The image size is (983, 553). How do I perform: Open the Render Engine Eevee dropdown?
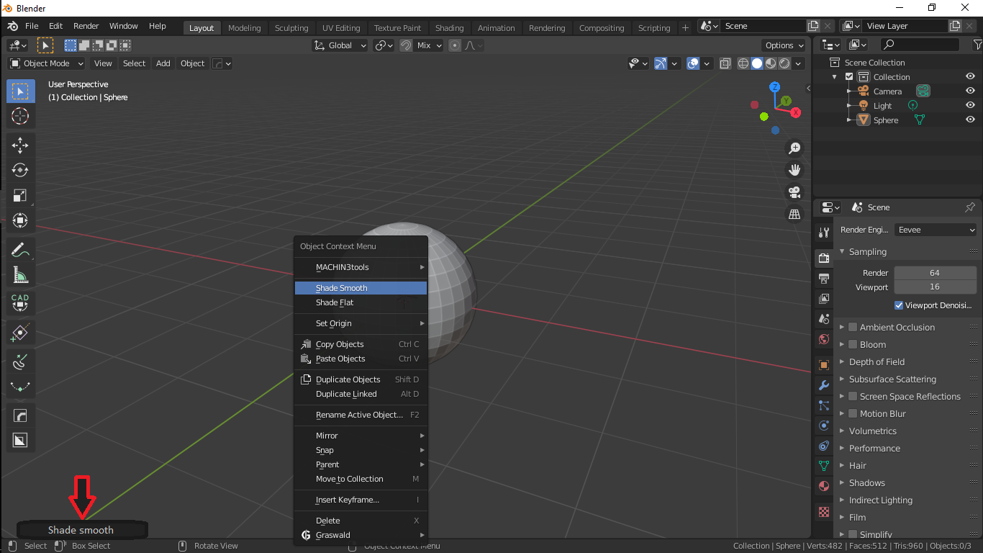[x=936, y=230]
